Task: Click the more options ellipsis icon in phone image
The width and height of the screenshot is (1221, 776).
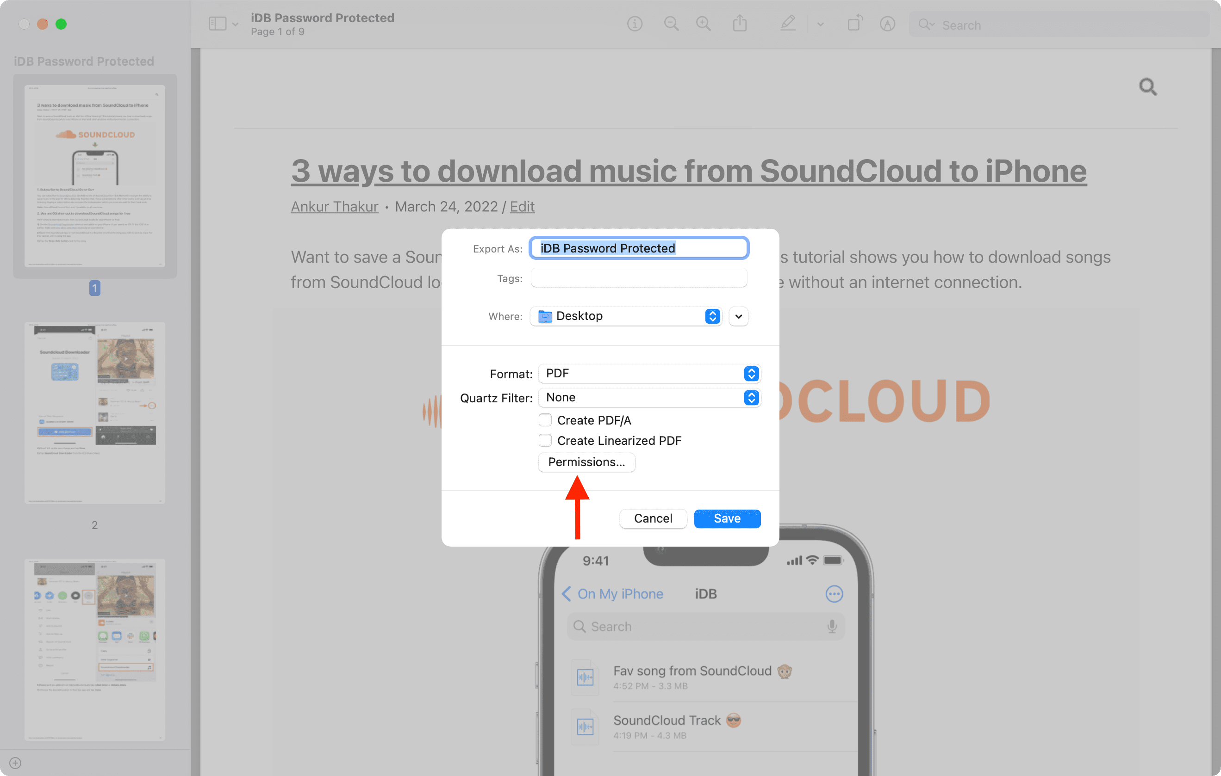Action: [x=834, y=594]
